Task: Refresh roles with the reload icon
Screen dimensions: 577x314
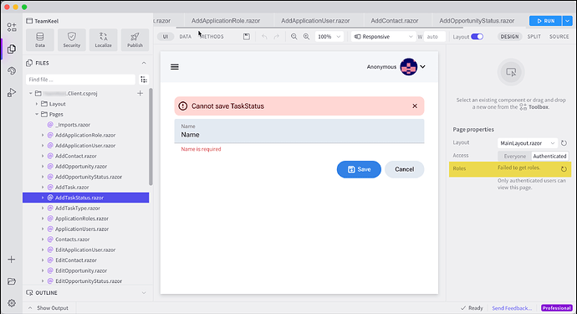Action: [x=564, y=169]
